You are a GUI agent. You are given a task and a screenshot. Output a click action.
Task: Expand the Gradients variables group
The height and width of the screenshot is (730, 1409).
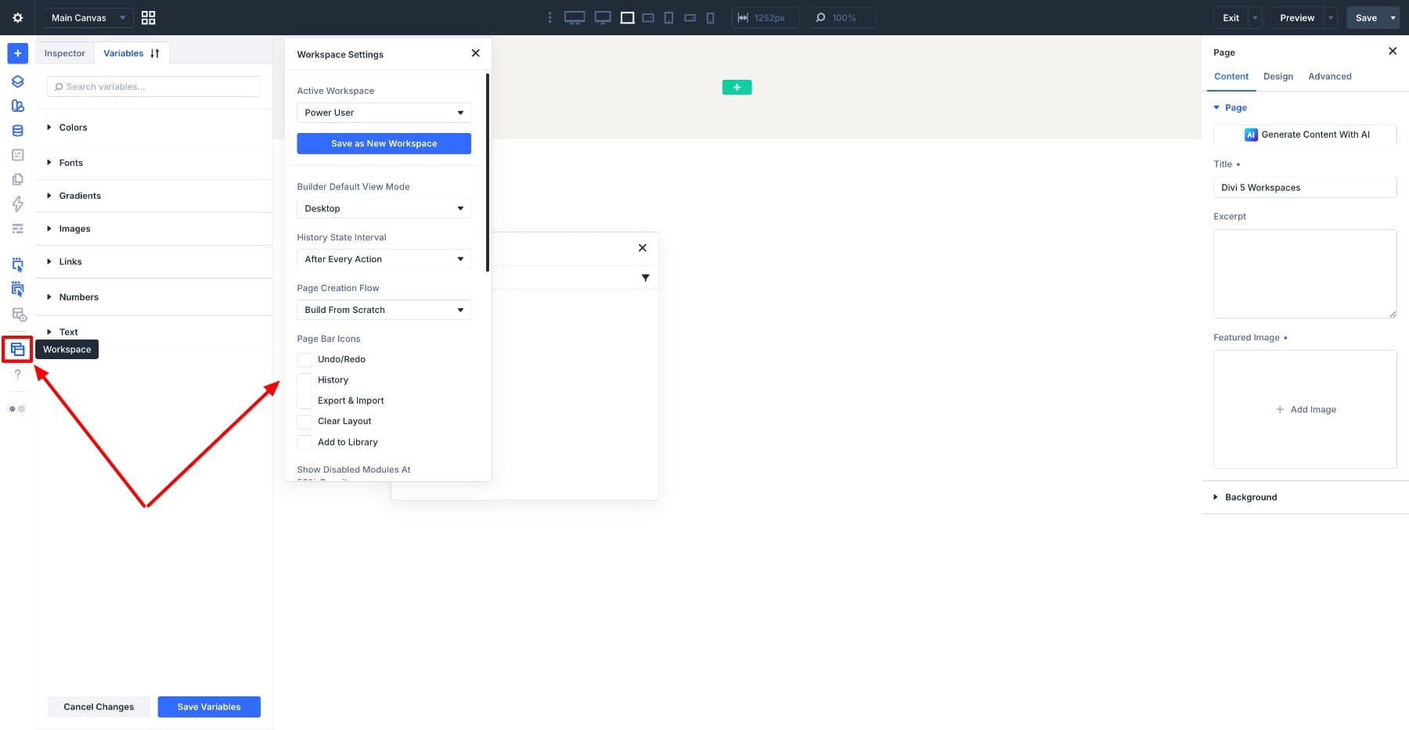pos(153,196)
